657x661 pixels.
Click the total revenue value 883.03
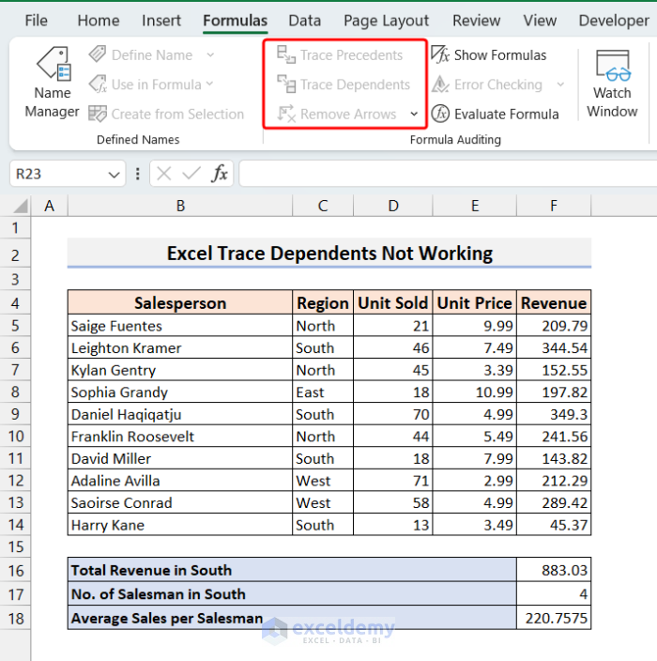pyautogui.click(x=554, y=570)
